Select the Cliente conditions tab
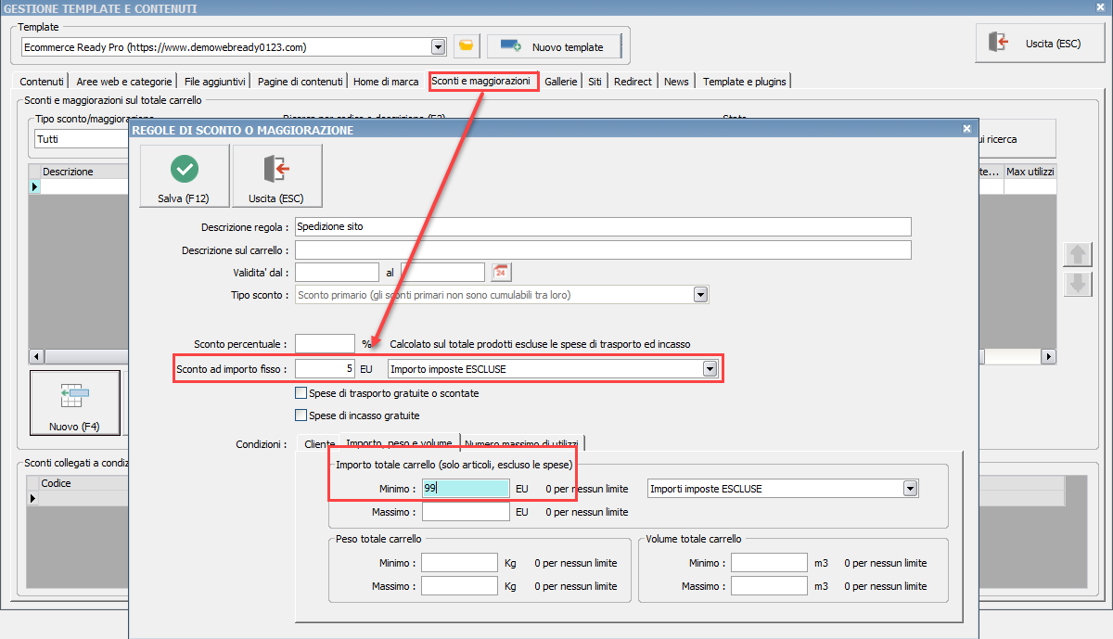The height and width of the screenshot is (639, 1113). (x=319, y=444)
